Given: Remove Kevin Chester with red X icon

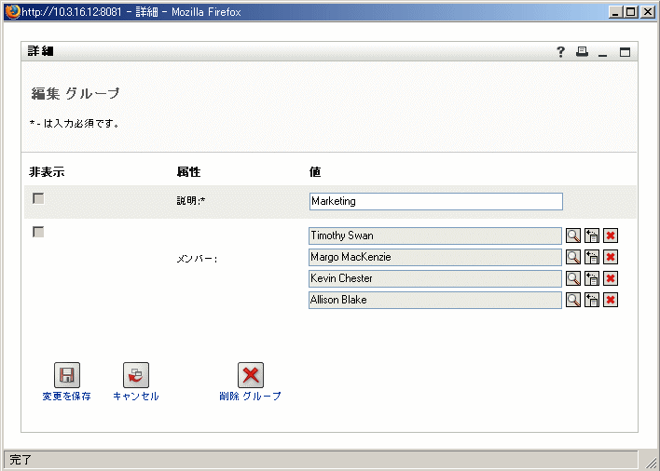Looking at the screenshot, I should (x=611, y=278).
